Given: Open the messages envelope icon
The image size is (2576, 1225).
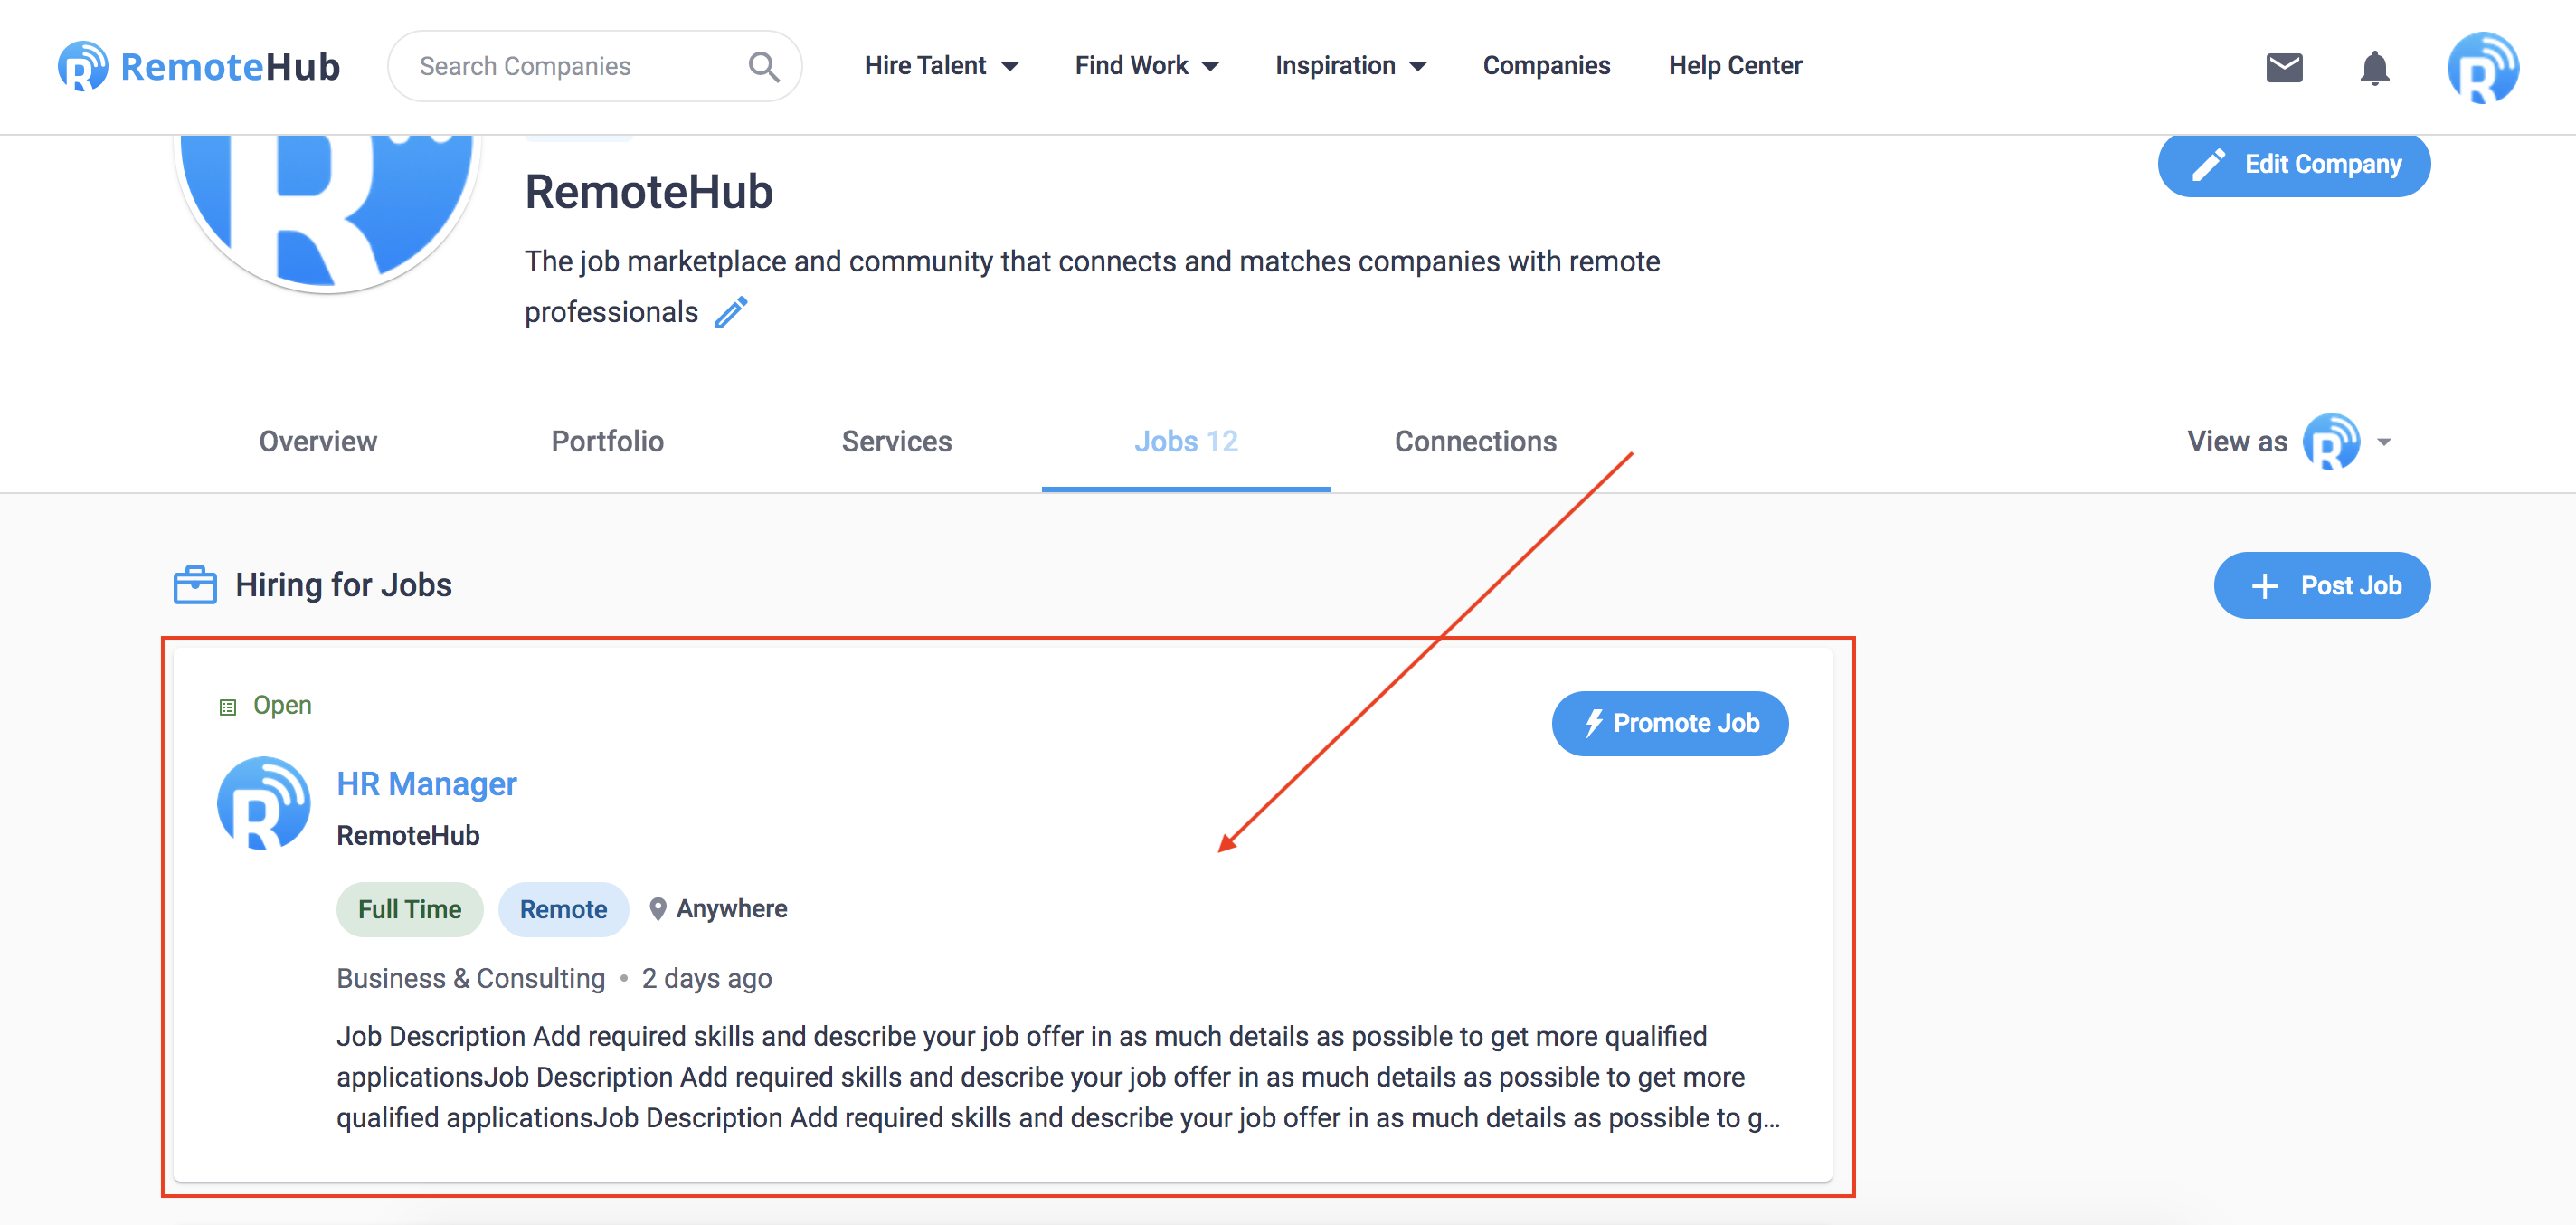Looking at the screenshot, I should [2284, 67].
